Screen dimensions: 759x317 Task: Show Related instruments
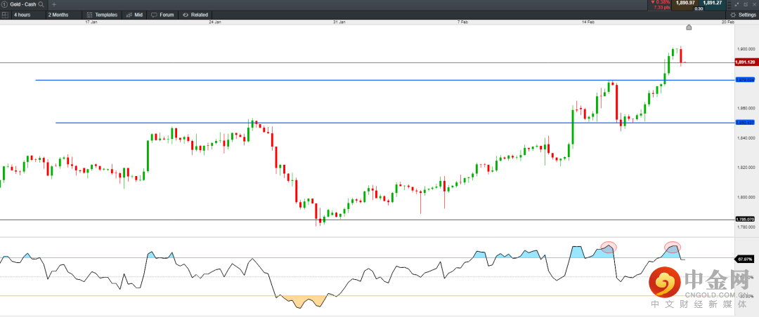pyautogui.click(x=195, y=15)
